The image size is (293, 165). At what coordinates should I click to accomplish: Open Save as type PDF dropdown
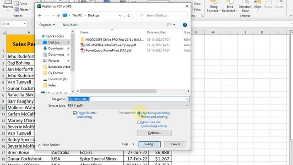point(128,105)
